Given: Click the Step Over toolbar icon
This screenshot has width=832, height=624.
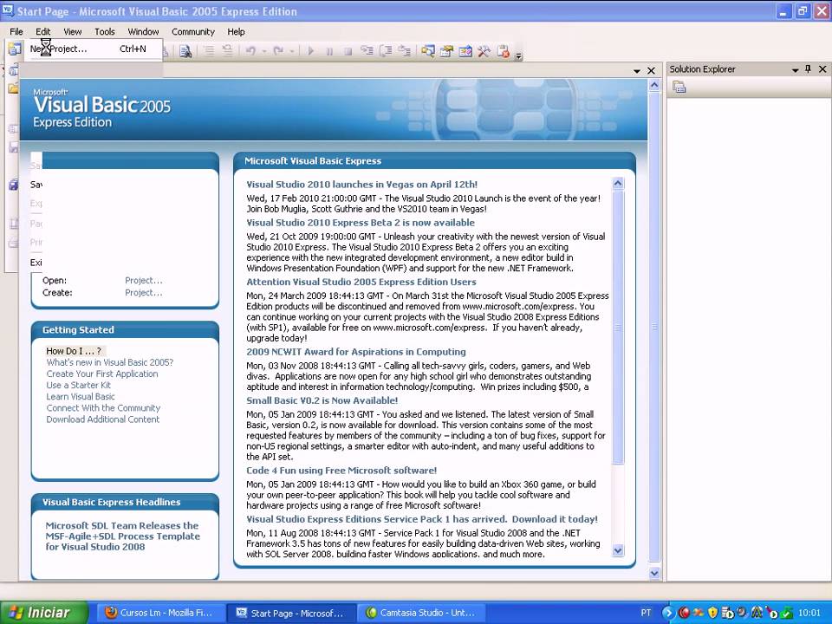Looking at the screenshot, I should click(386, 51).
